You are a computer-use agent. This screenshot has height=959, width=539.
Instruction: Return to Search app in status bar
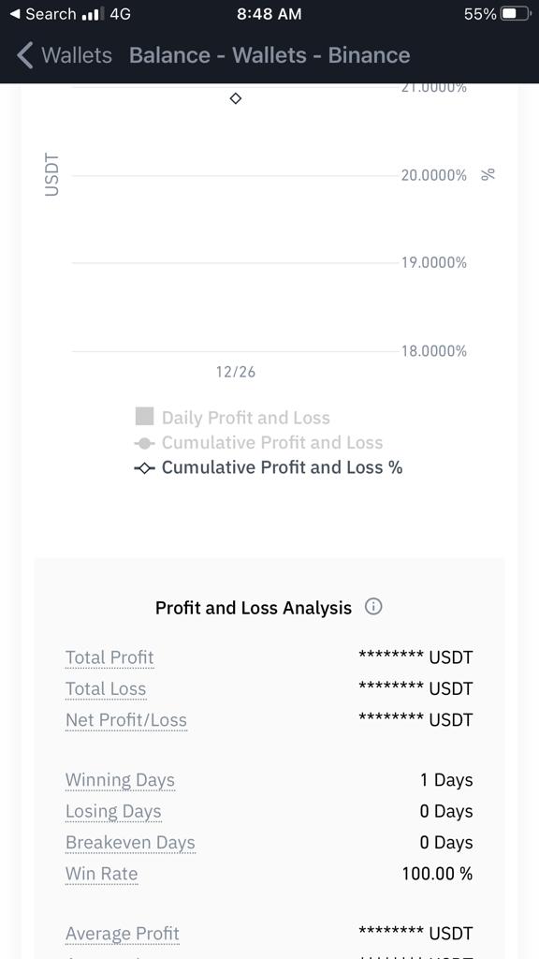[43, 14]
